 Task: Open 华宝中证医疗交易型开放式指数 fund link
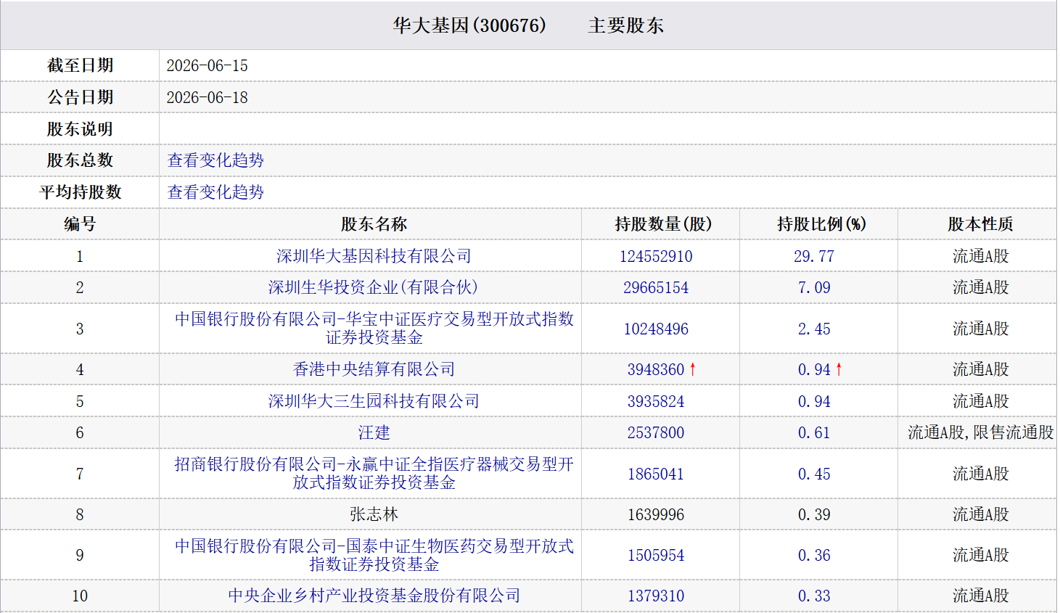tap(374, 328)
